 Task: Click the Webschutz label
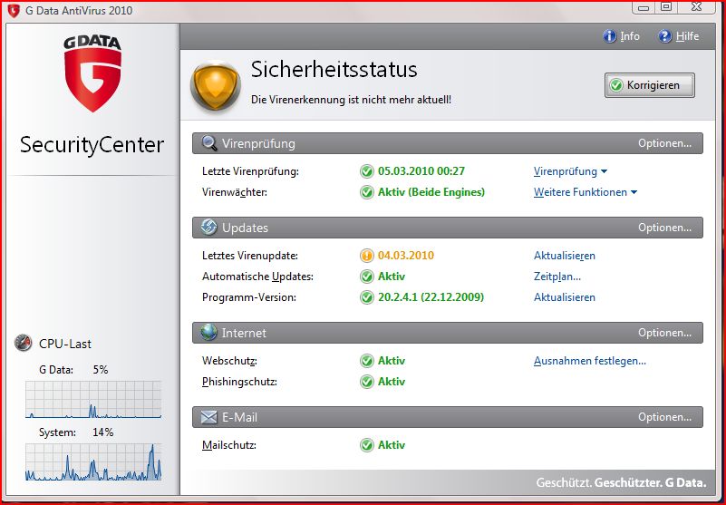[229, 361]
